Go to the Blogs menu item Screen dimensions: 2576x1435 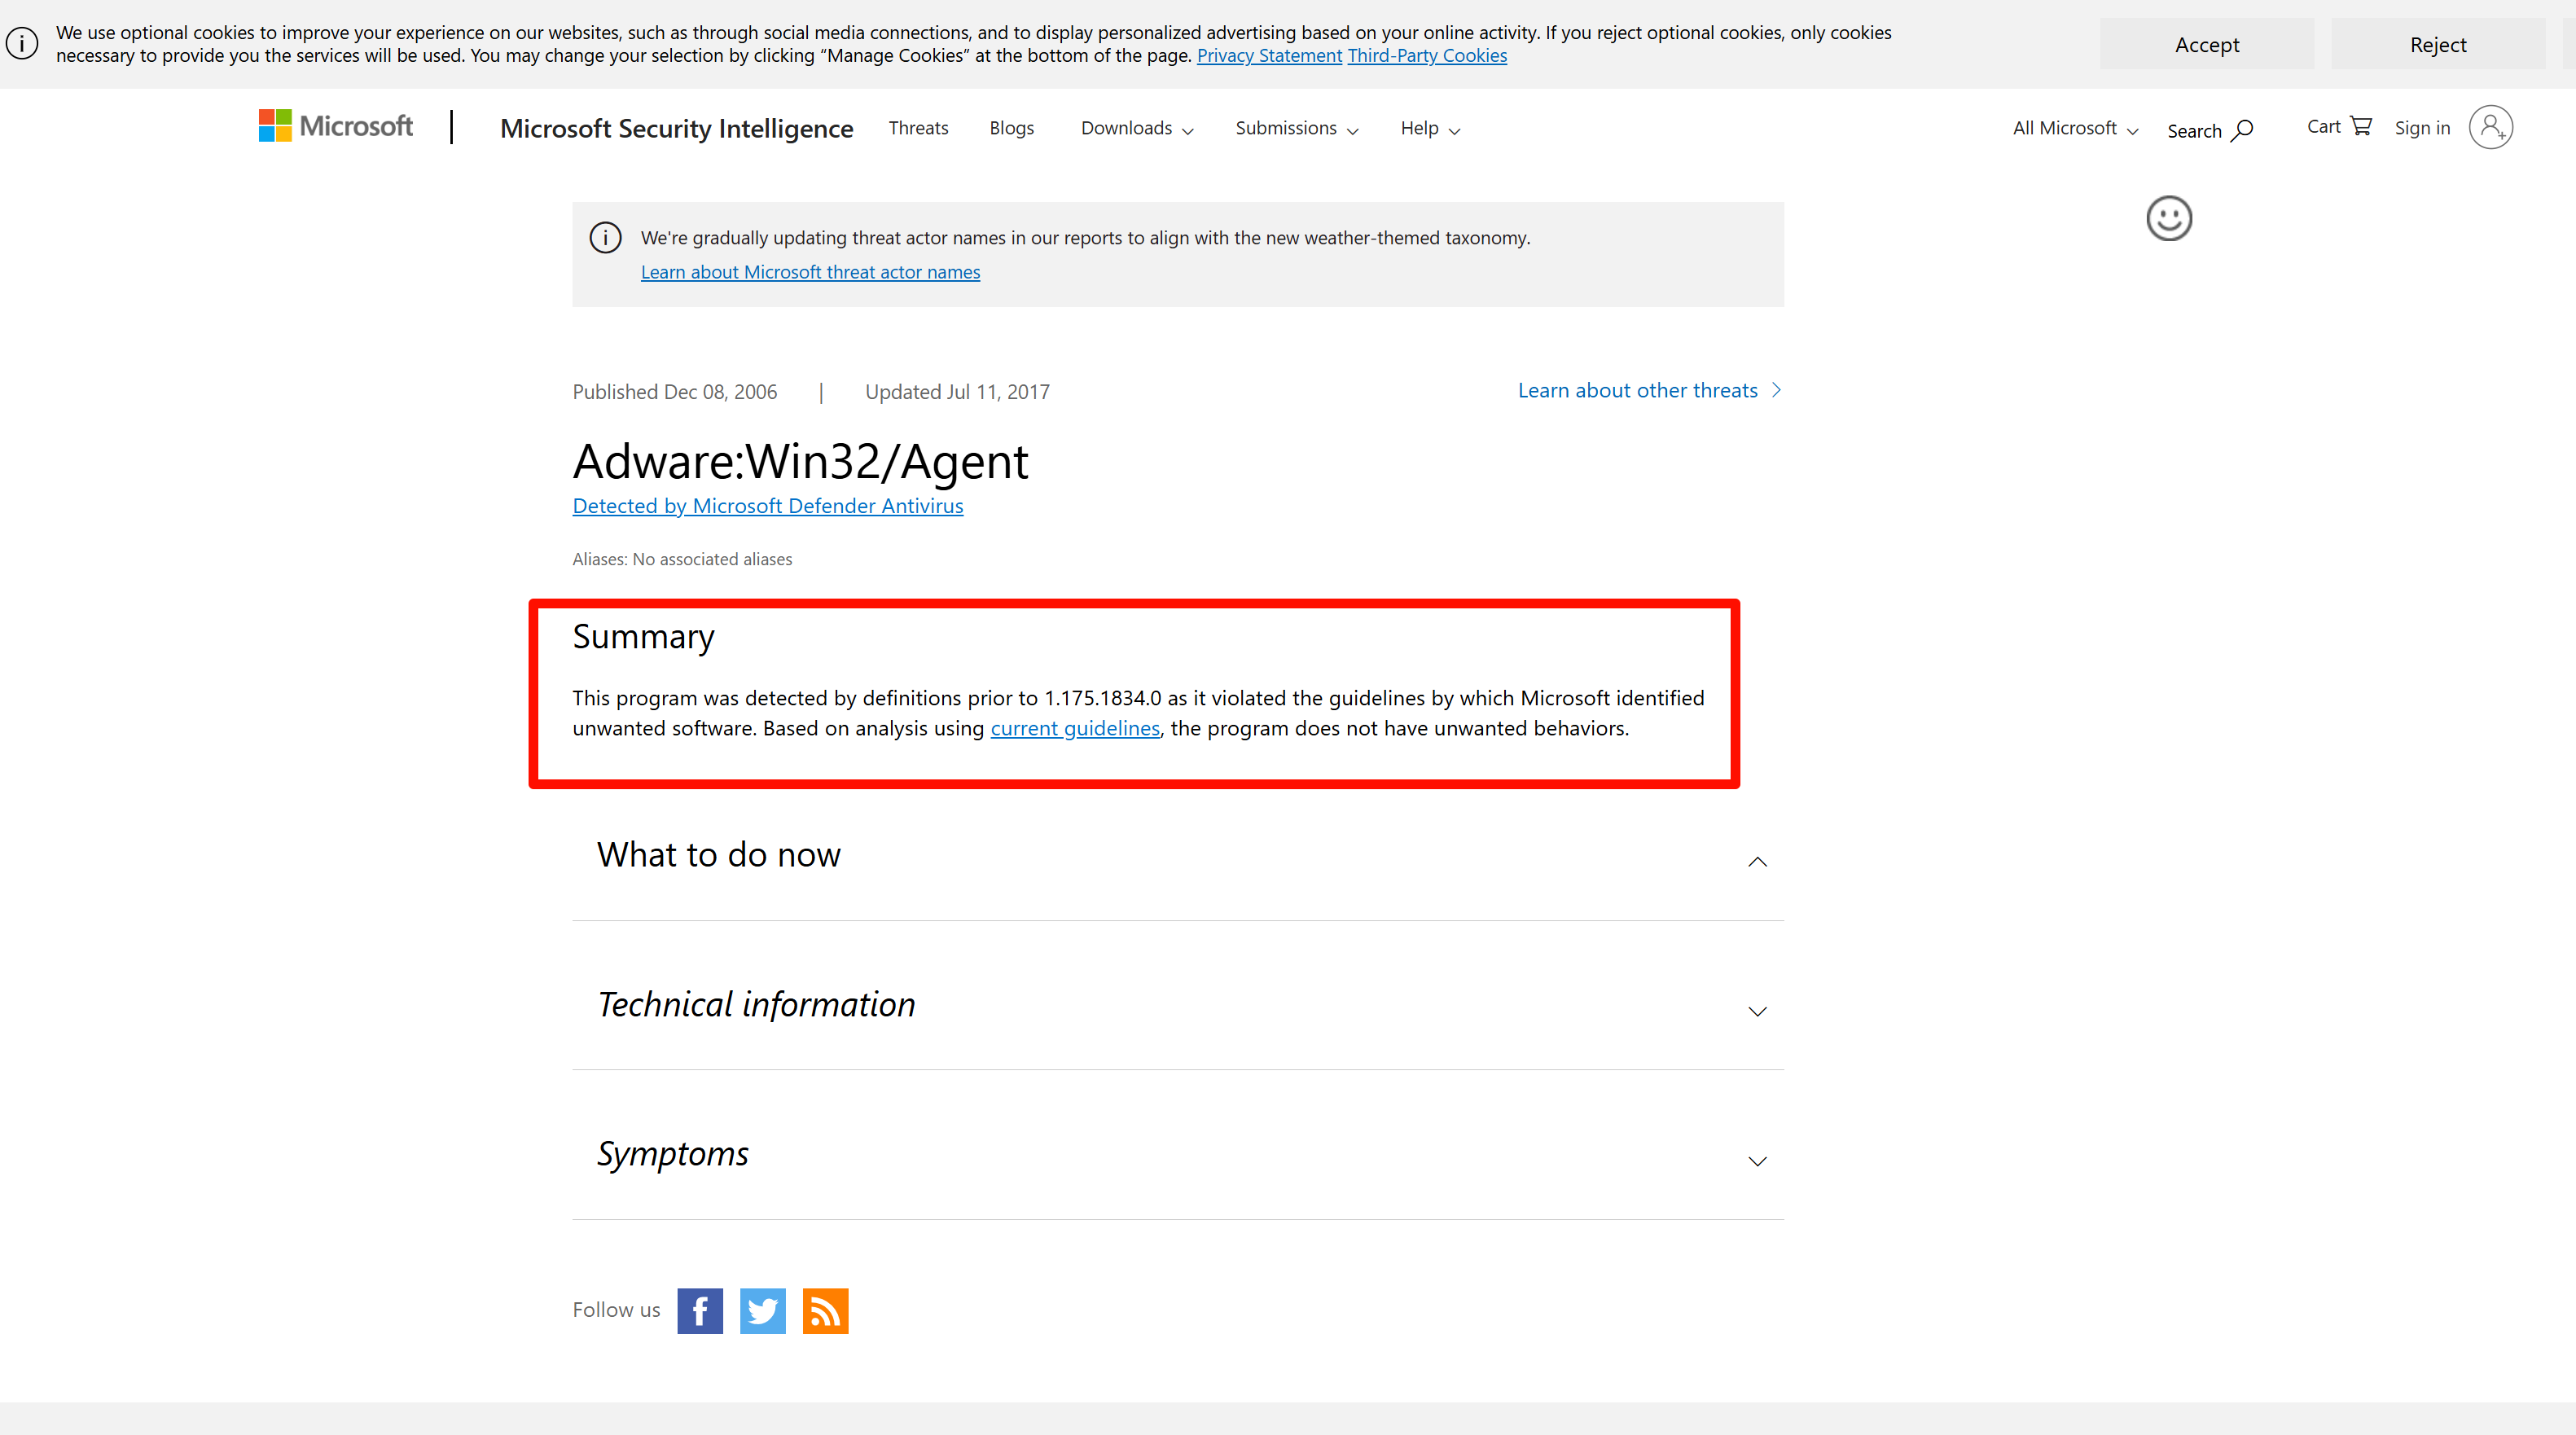[1011, 128]
